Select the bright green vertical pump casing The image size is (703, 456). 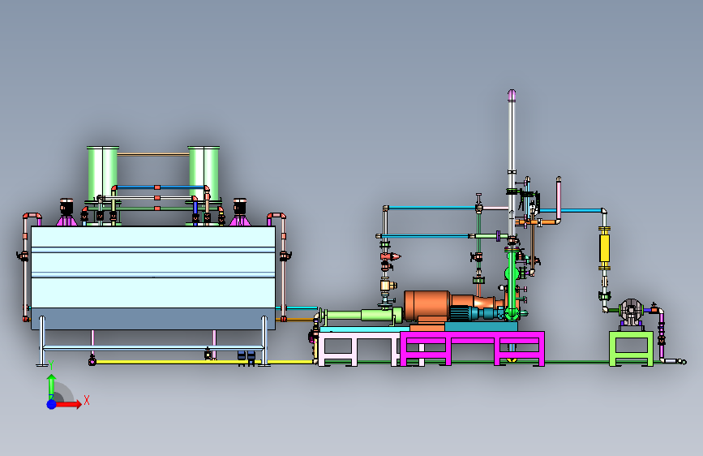[x=512, y=285]
